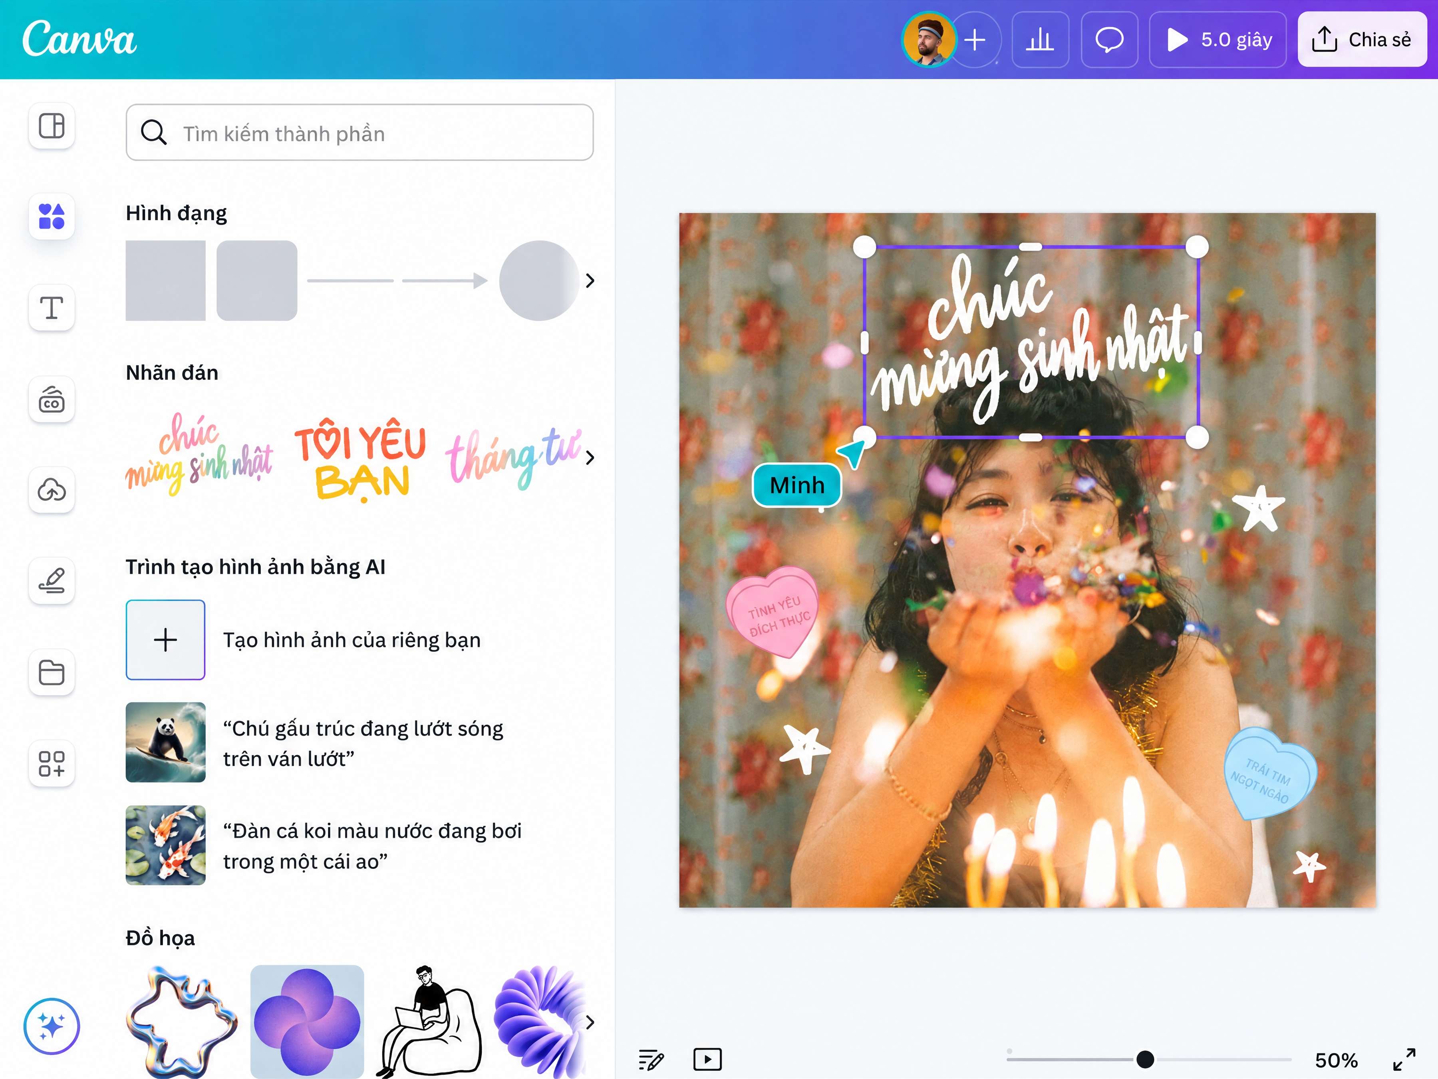Open the Uploads cloud sidebar icon
Viewport: 1438px width, 1079px height.
(x=52, y=490)
